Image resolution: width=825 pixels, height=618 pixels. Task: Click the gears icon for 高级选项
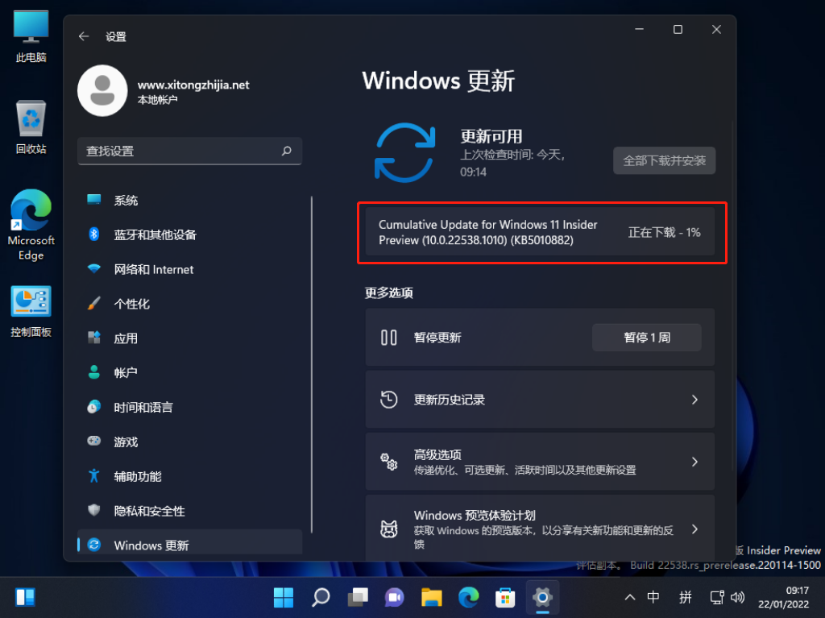[389, 462]
